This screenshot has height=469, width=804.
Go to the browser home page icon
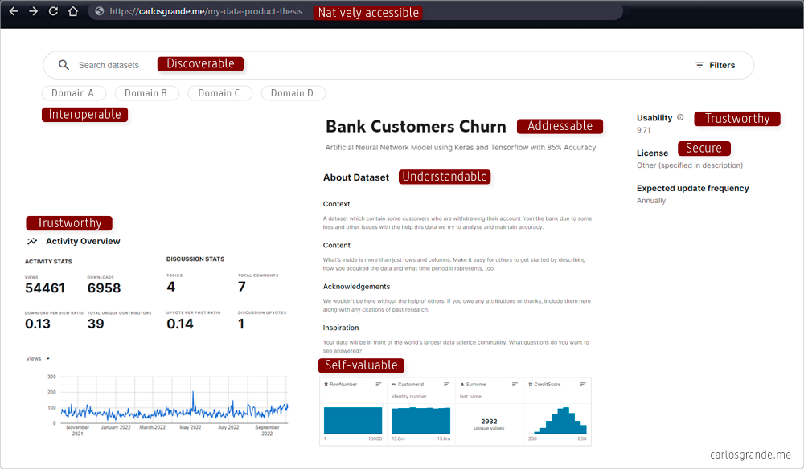(x=73, y=11)
